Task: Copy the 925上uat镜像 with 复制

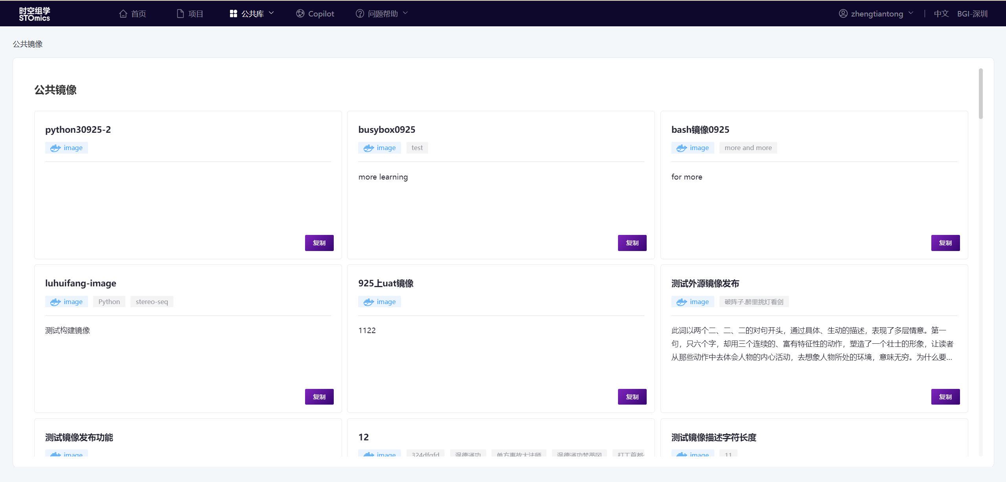Action: click(x=632, y=397)
